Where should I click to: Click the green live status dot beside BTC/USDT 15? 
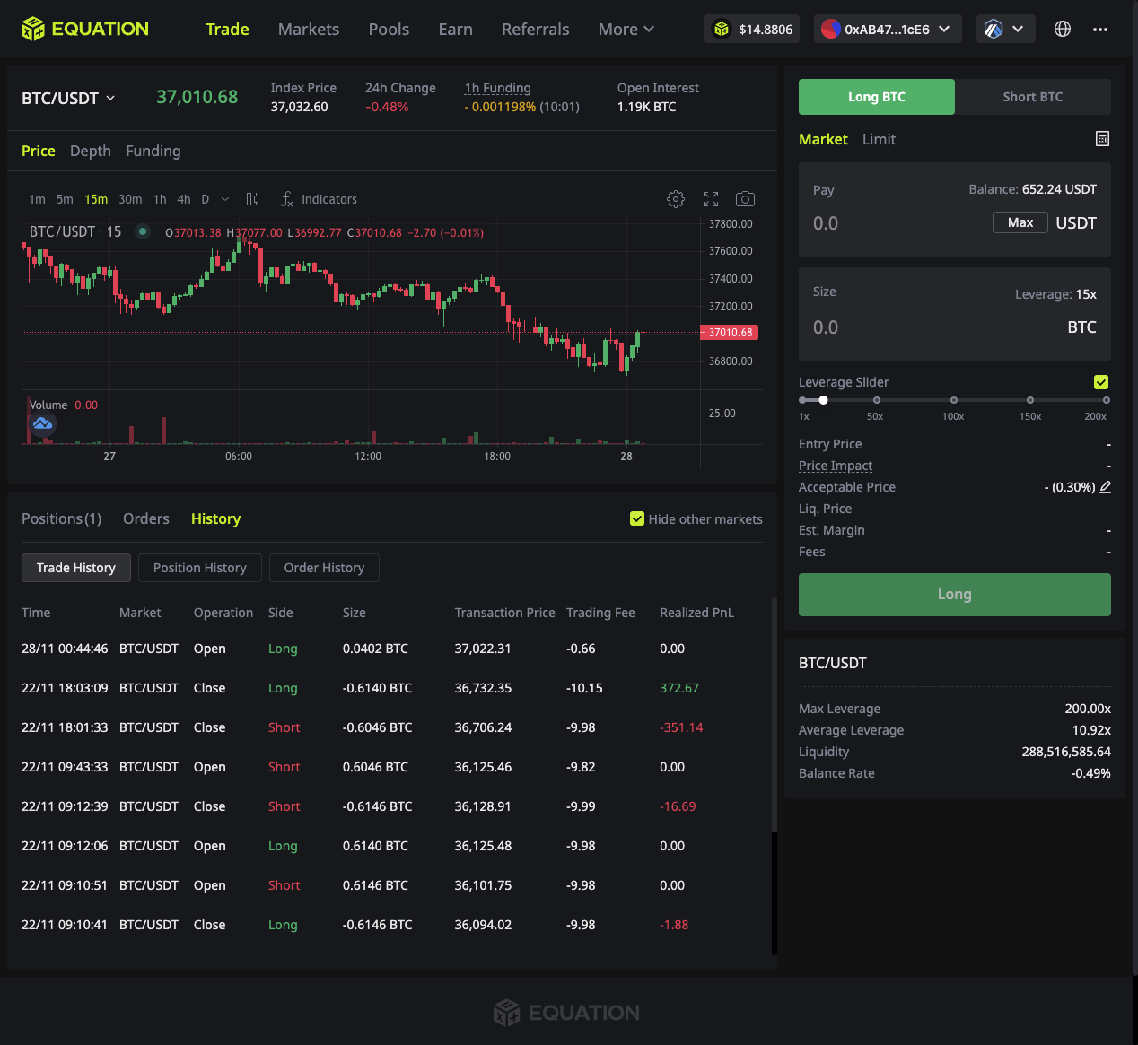142,231
